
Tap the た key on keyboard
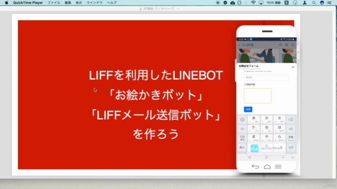pos(254,129)
